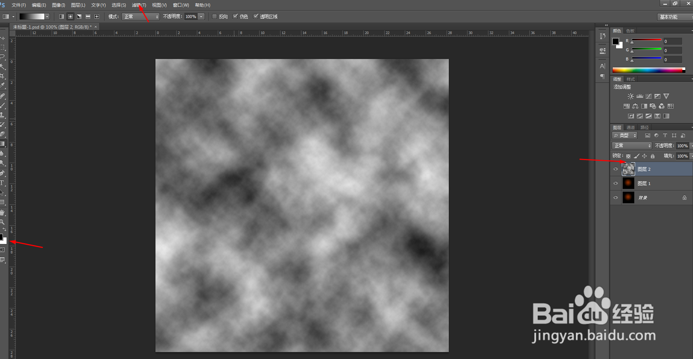
Task: Choose radial gradient style
Action: 70,16
